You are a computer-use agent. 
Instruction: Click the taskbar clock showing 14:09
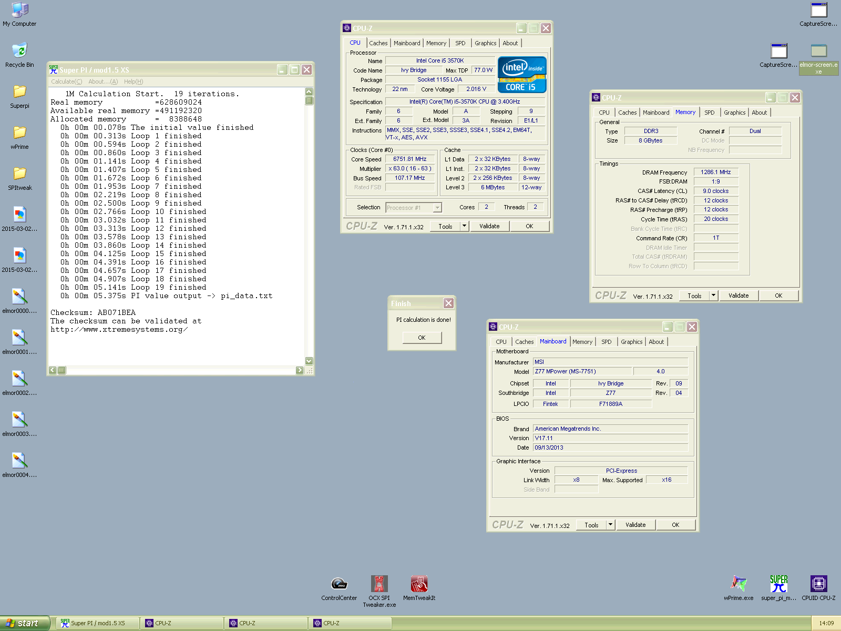coord(826,623)
